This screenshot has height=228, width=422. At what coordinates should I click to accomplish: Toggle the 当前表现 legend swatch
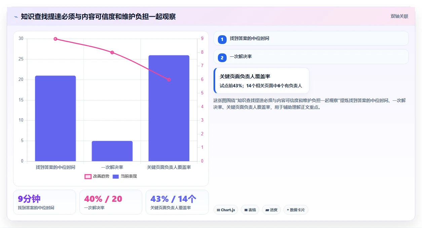click(x=116, y=176)
